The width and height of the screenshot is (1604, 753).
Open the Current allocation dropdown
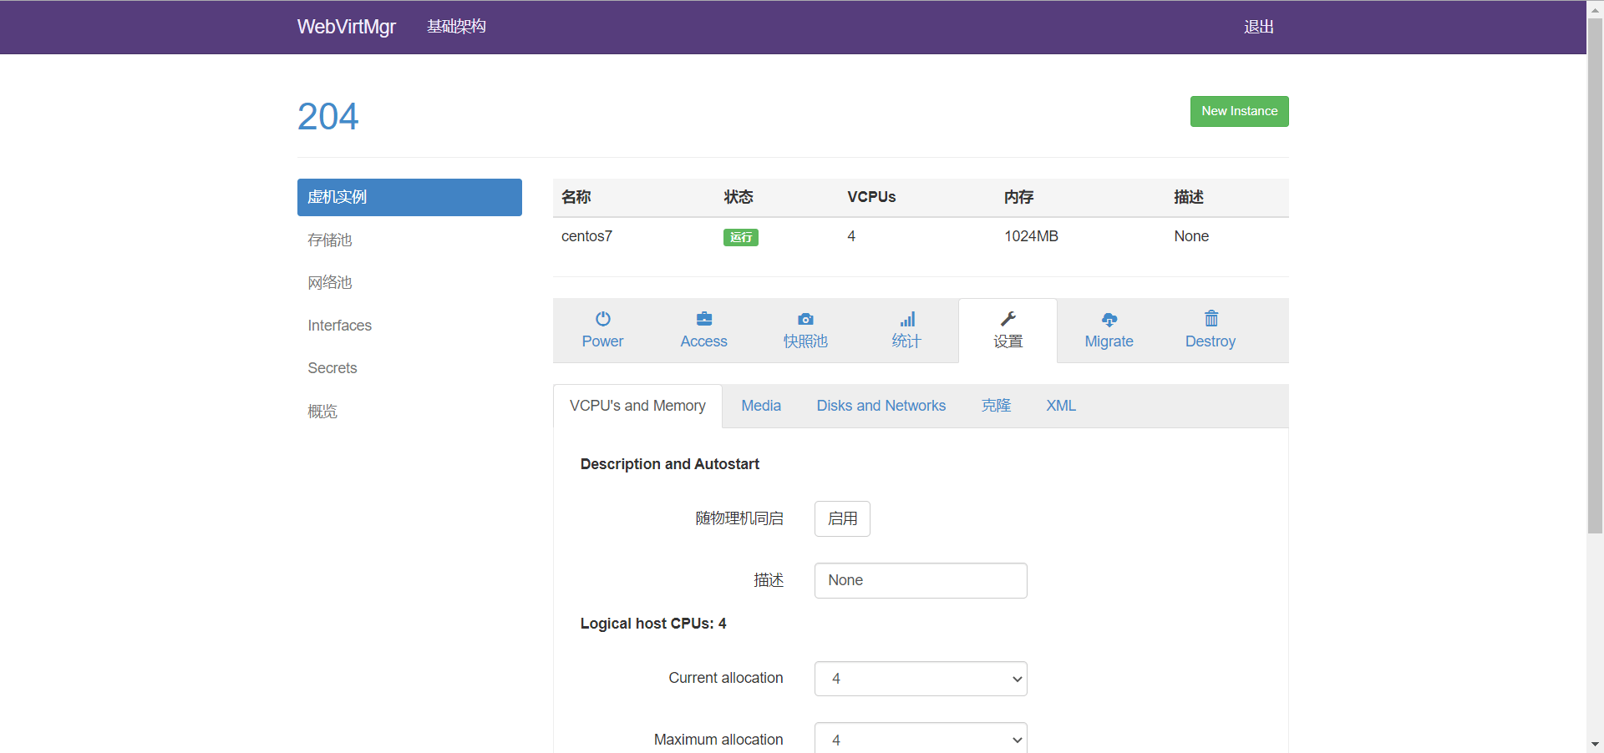920,679
